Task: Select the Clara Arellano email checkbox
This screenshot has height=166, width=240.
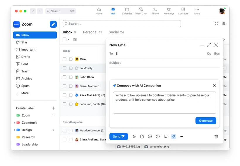Action: 64,140
